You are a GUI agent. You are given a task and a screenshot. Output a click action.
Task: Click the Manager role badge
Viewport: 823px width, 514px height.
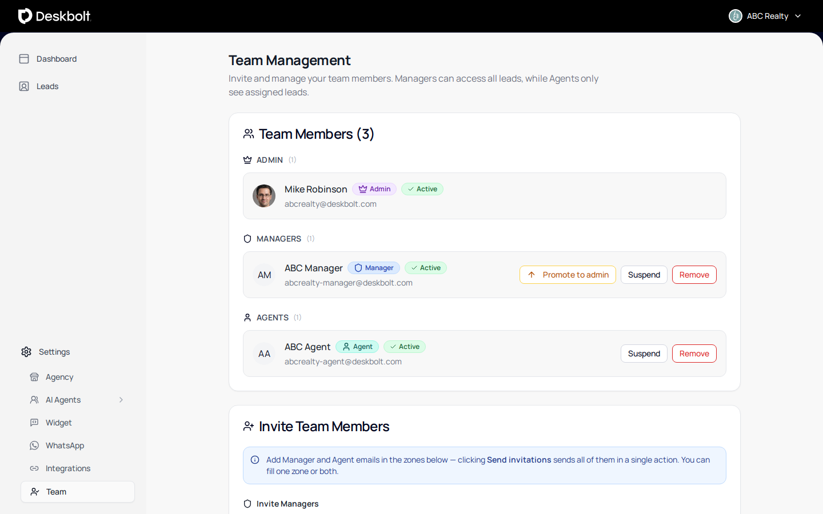(x=374, y=268)
